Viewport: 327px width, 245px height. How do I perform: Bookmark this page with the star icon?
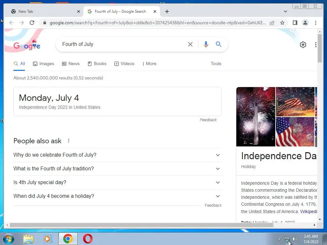[x=282, y=23]
